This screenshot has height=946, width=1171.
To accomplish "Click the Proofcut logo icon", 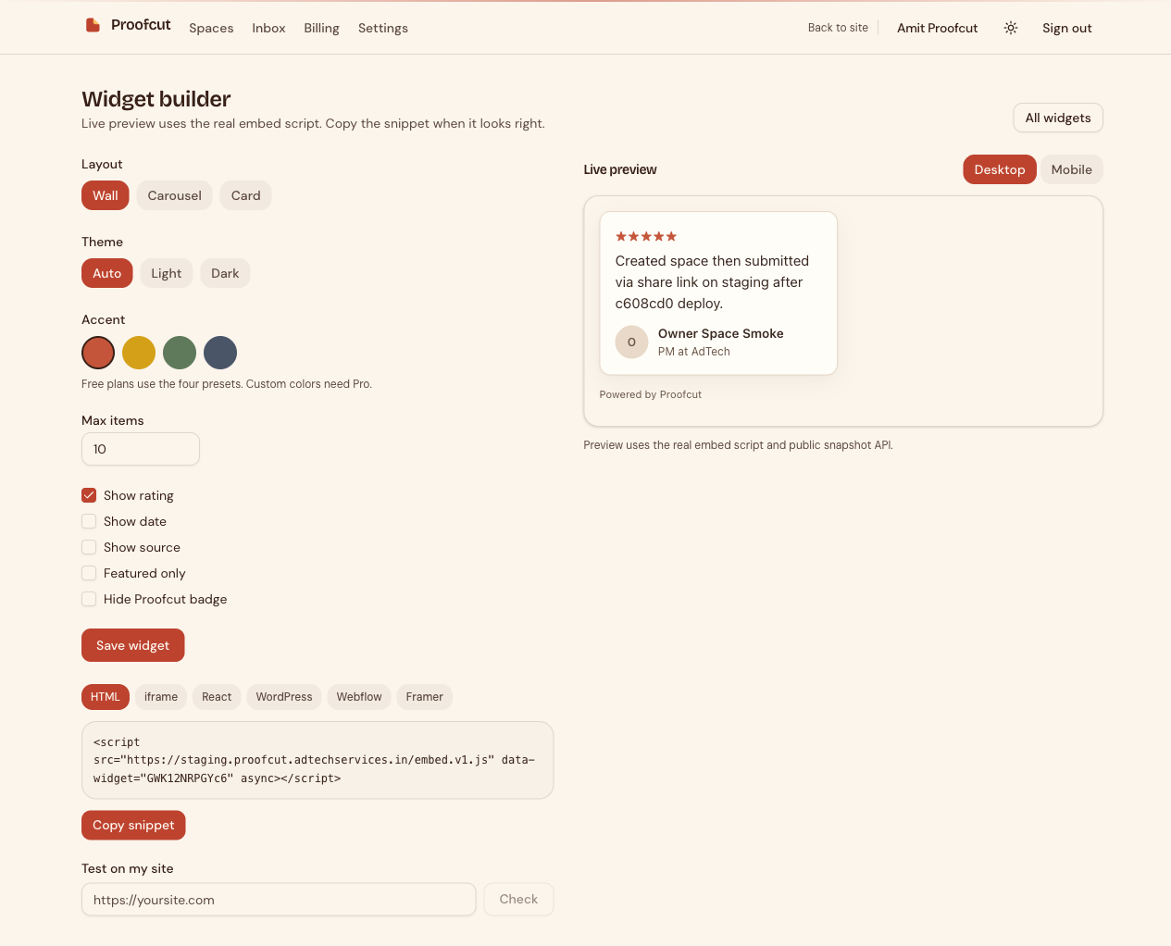I will coord(93,25).
